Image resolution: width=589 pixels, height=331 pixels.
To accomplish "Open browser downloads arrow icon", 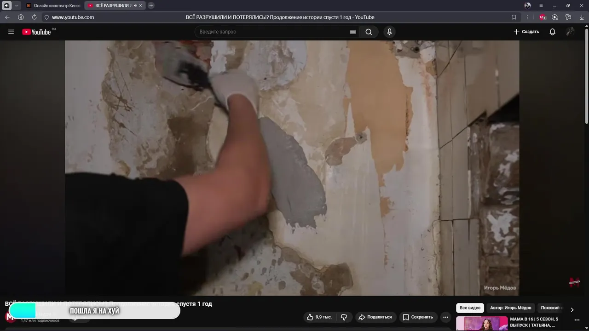I will [x=582, y=17].
